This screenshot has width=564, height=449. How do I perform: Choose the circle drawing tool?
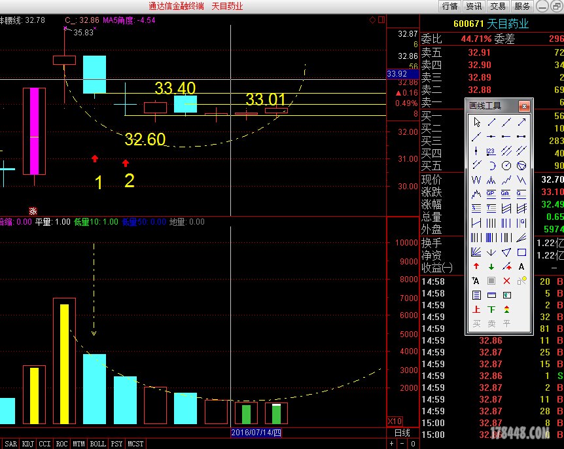pos(506,166)
